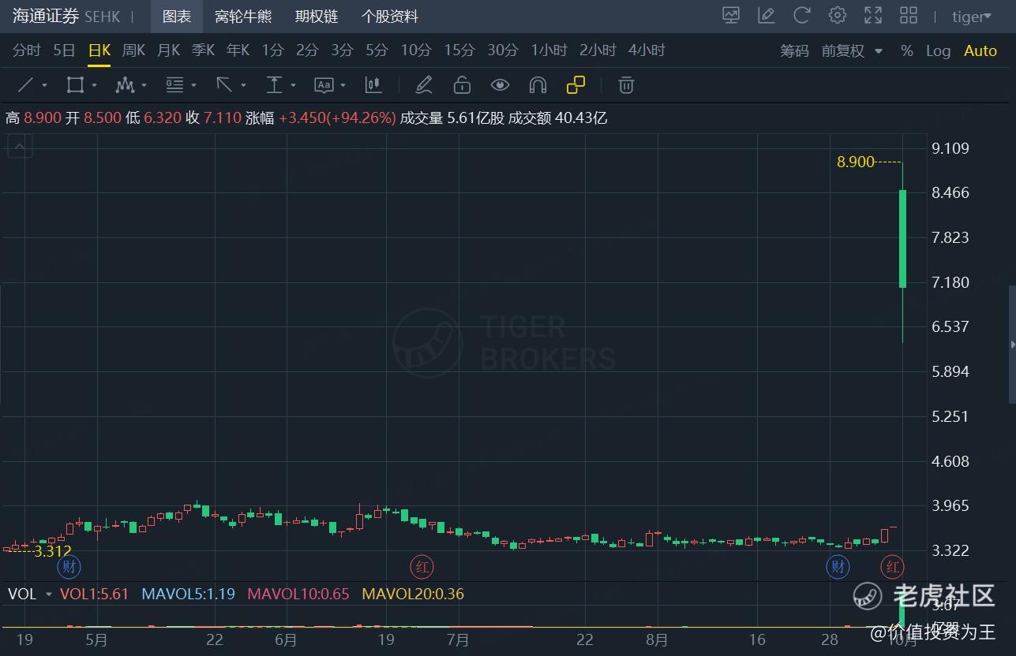Toggle Log scale
Viewport: 1016px width, 656px height.
[x=938, y=50]
